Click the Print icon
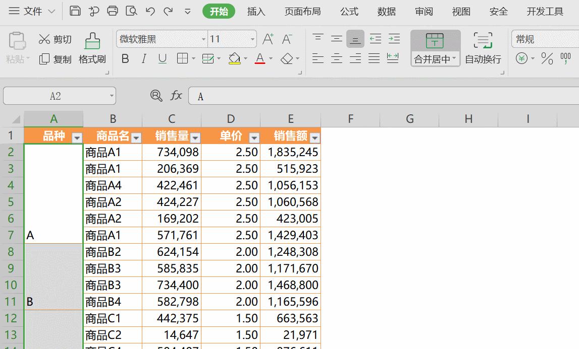The width and height of the screenshot is (579, 349). (x=112, y=10)
